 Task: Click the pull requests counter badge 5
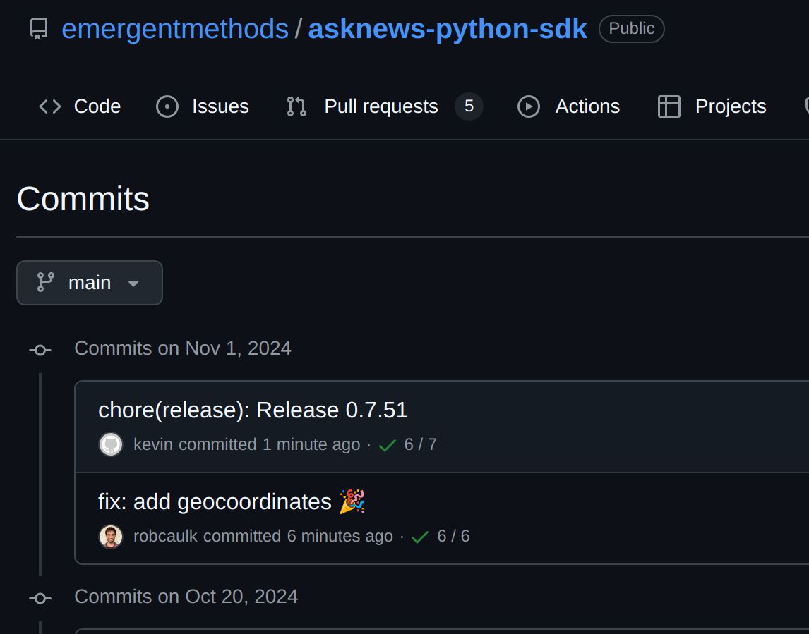click(469, 106)
